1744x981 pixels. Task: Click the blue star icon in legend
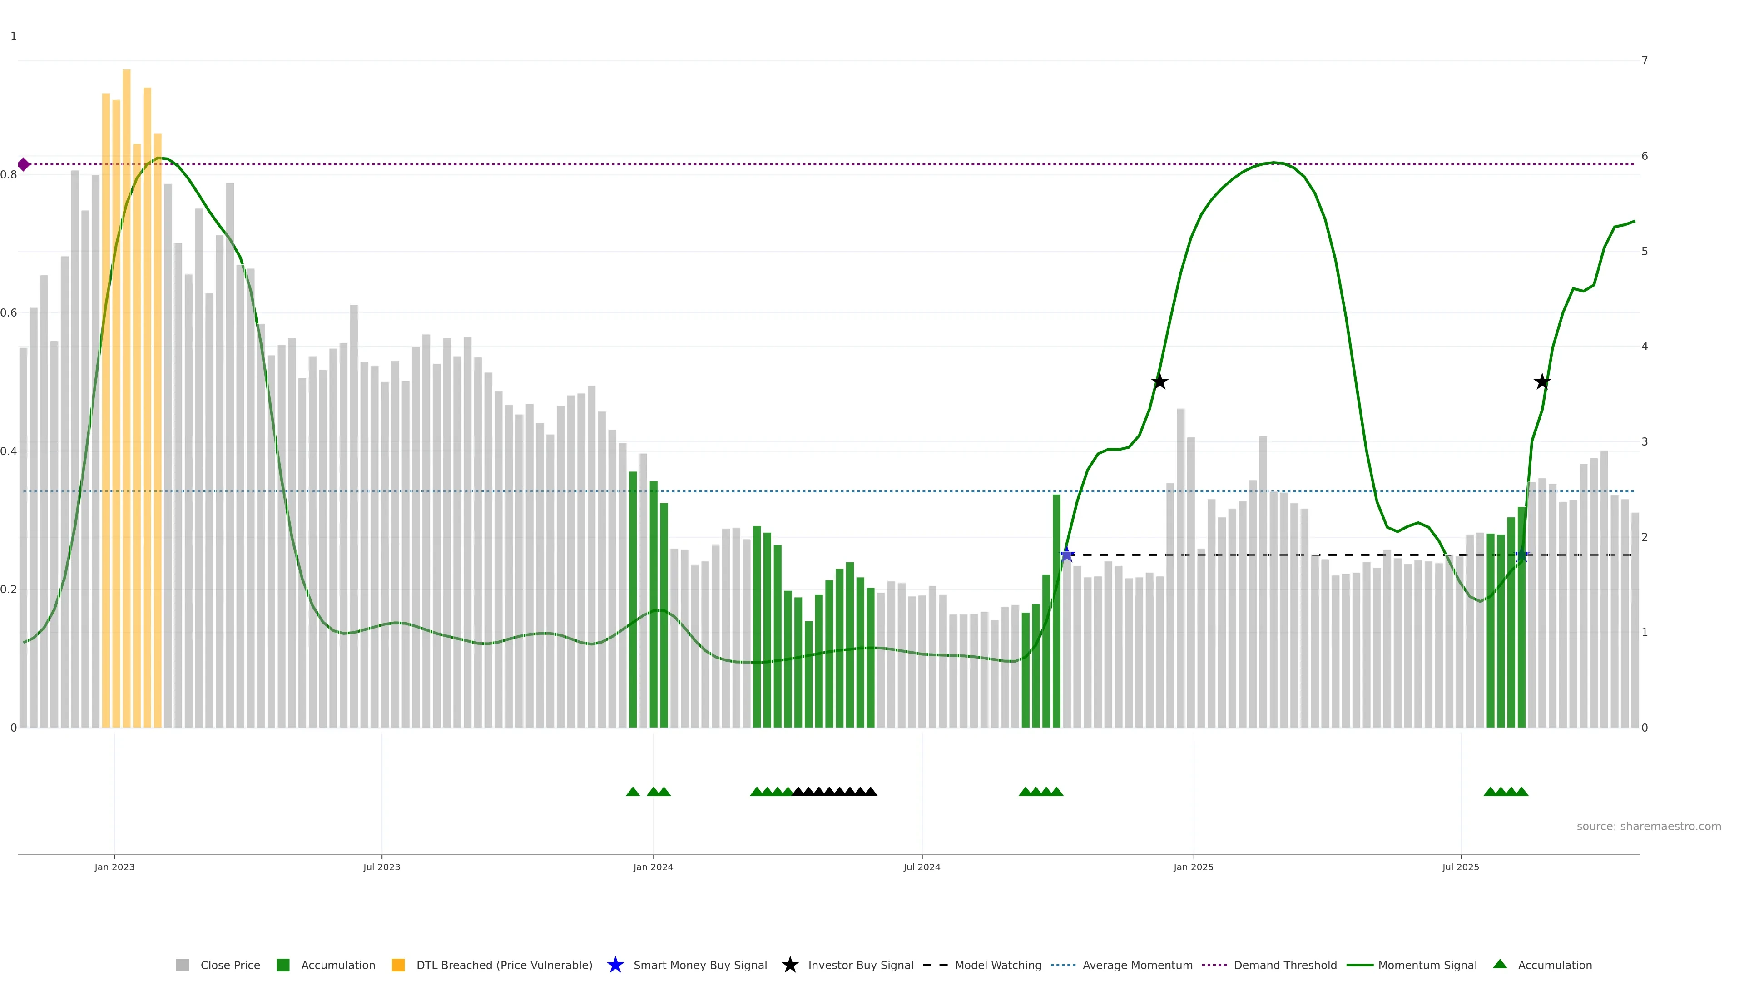coord(615,965)
